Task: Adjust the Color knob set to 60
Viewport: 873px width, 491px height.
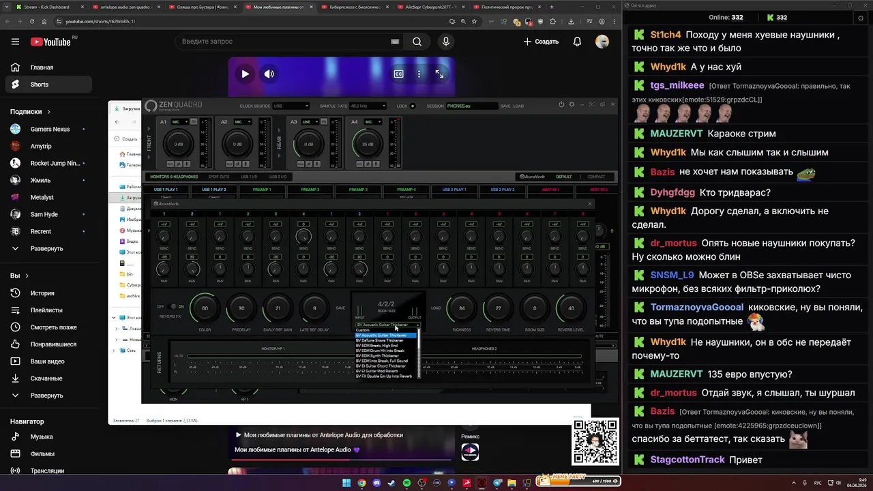Action: tap(205, 308)
